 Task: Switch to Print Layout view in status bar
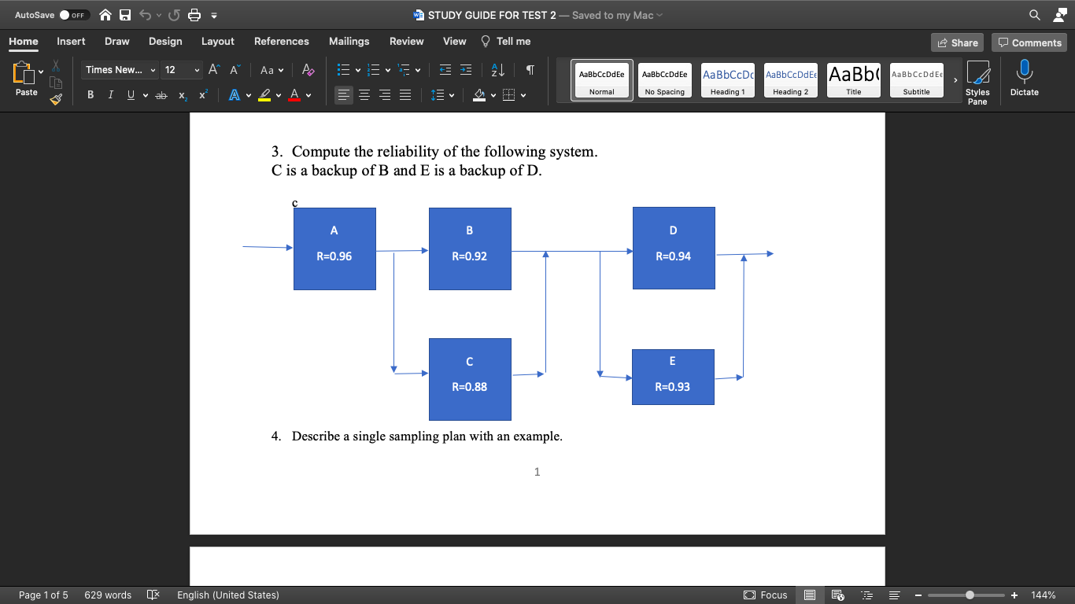tap(809, 595)
